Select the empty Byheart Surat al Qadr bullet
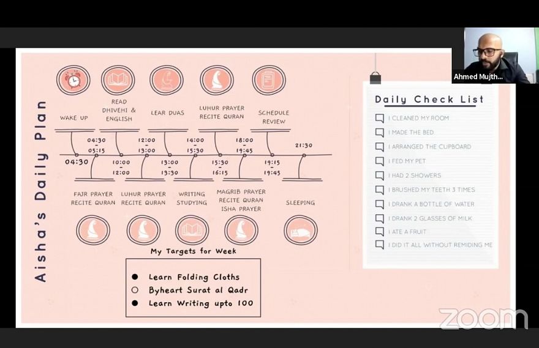Viewport: 539px width, 348px height. pyautogui.click(x=135, y=290)
